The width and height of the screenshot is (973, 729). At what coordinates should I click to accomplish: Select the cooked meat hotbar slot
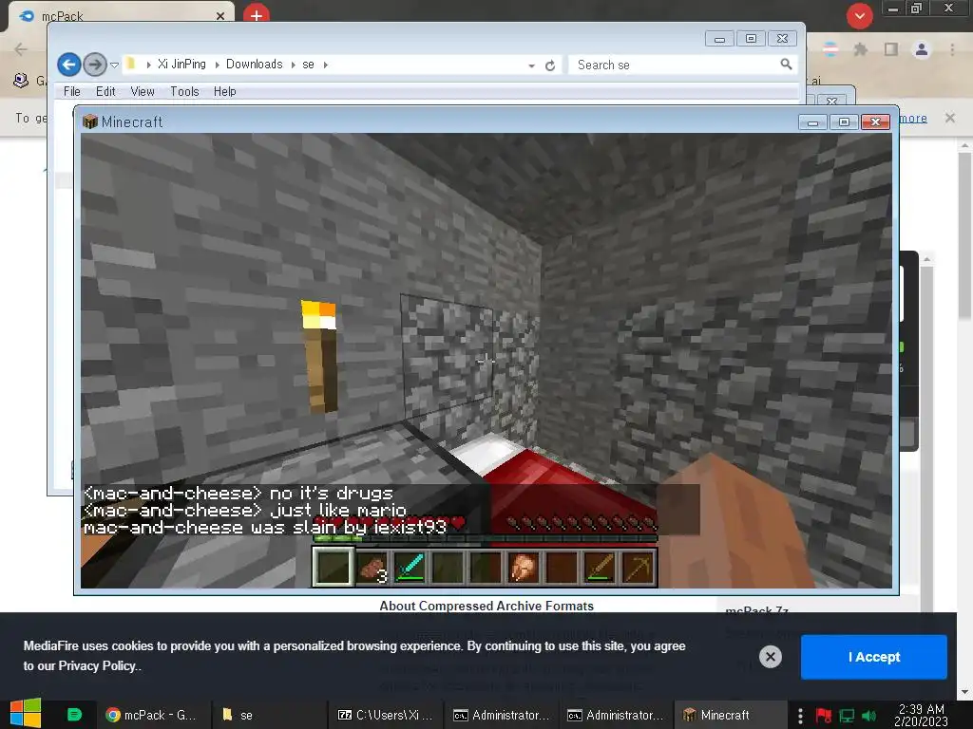524,567
